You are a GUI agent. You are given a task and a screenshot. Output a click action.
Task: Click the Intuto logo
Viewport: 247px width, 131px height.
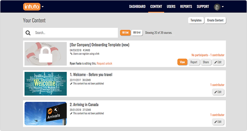coord(32,7)
